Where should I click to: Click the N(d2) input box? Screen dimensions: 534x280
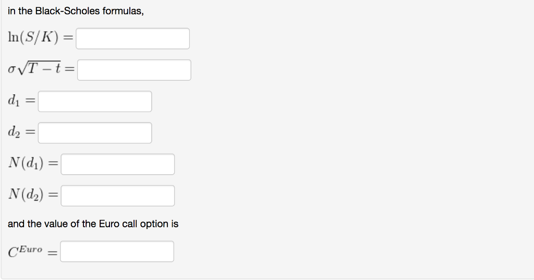117,196
